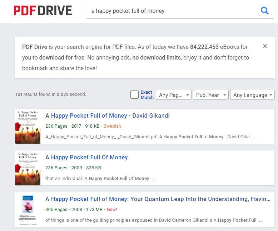Click cover thumbnail of the 305 Pages result
The image size is (278, 231).
[28, 210]
